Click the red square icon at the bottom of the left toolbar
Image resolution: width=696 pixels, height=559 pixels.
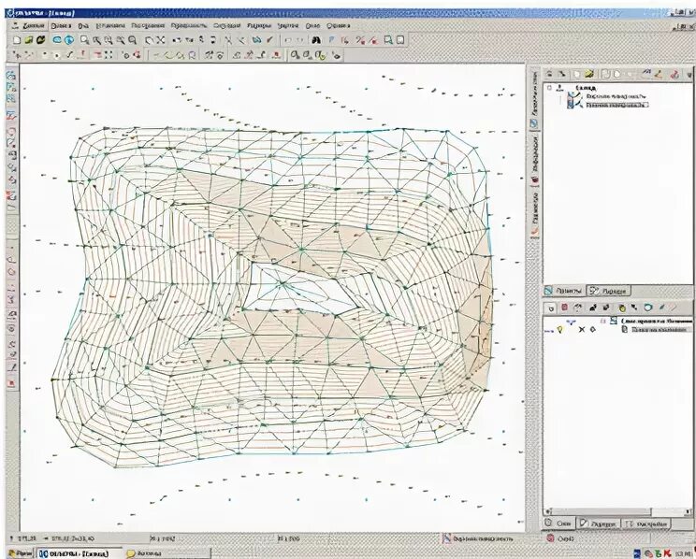pos(12,383)
